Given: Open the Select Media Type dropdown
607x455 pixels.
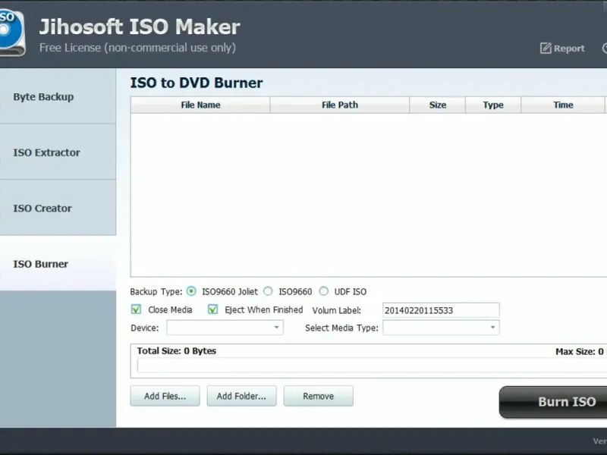Looking at the screenshot, I should [x=441, y=328].
